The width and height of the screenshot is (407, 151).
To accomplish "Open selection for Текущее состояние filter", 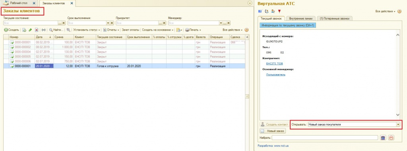I will (60, 23).
